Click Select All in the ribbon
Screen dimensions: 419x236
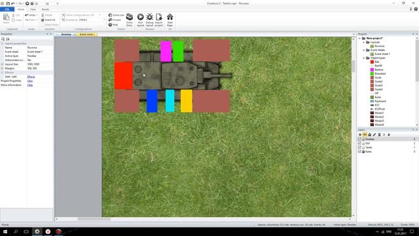[x=48, y=20]
